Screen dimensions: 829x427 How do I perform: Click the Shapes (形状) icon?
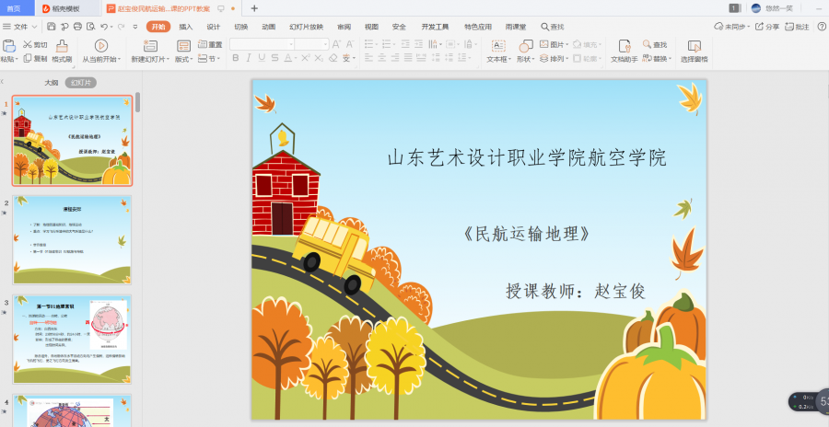[x=526, y=46]
